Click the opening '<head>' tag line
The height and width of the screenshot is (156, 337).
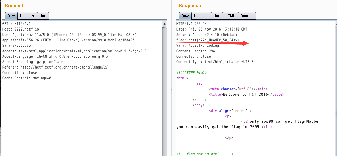click(199, 83)
